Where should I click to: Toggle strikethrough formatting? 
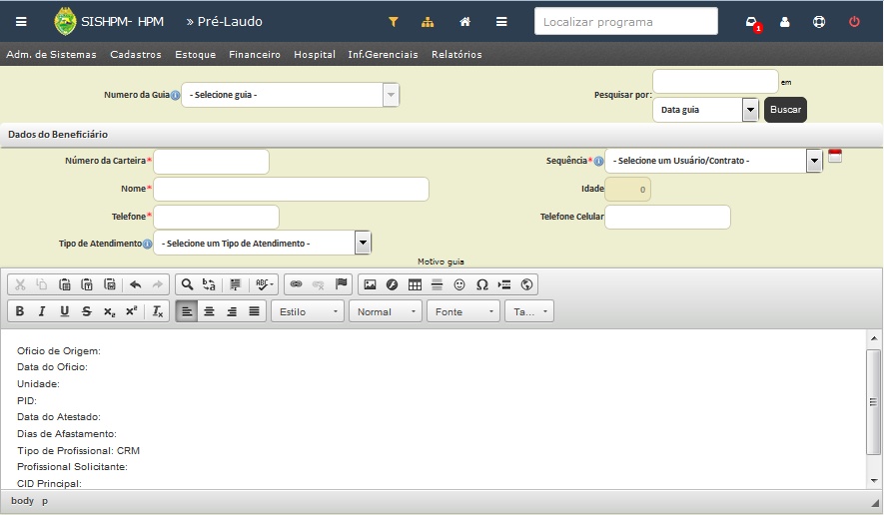click(87, 311)
